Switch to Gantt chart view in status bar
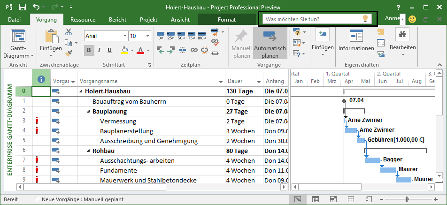Screen dimensions: 447x205 (297, 199)
